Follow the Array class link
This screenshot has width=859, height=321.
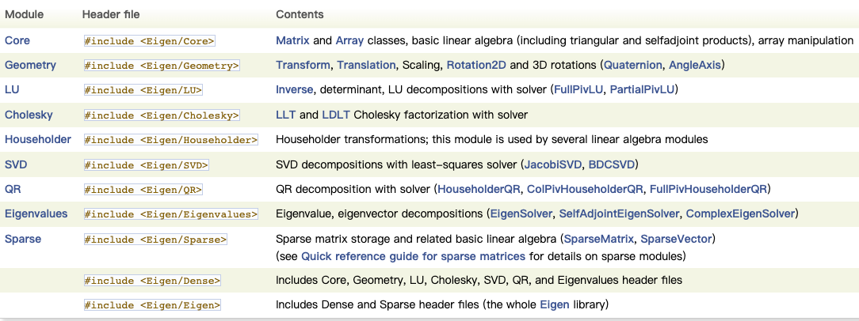coord(349,40)
